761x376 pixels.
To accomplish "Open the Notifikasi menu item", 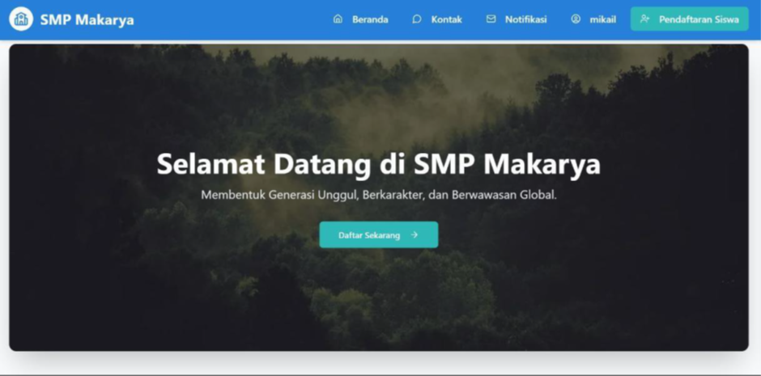I will point(517,19).
